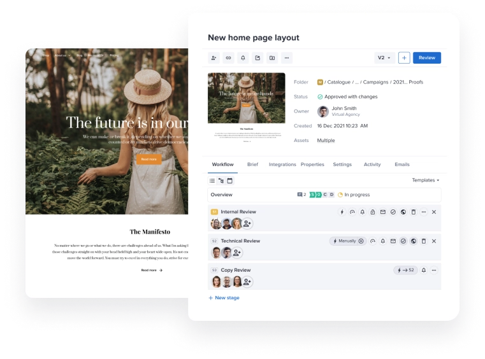The width and height of the screenshot is (485, 359).
Task: Switch to the Activity tab
Action: point(372,164)
